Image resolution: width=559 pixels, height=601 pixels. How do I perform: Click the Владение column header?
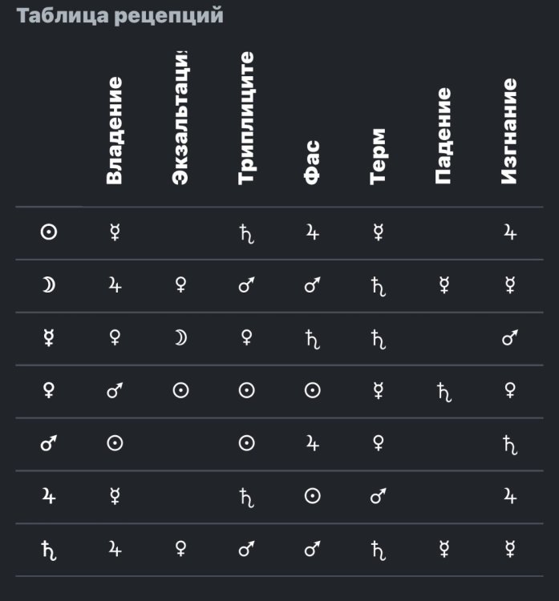[x=115, y=131]
